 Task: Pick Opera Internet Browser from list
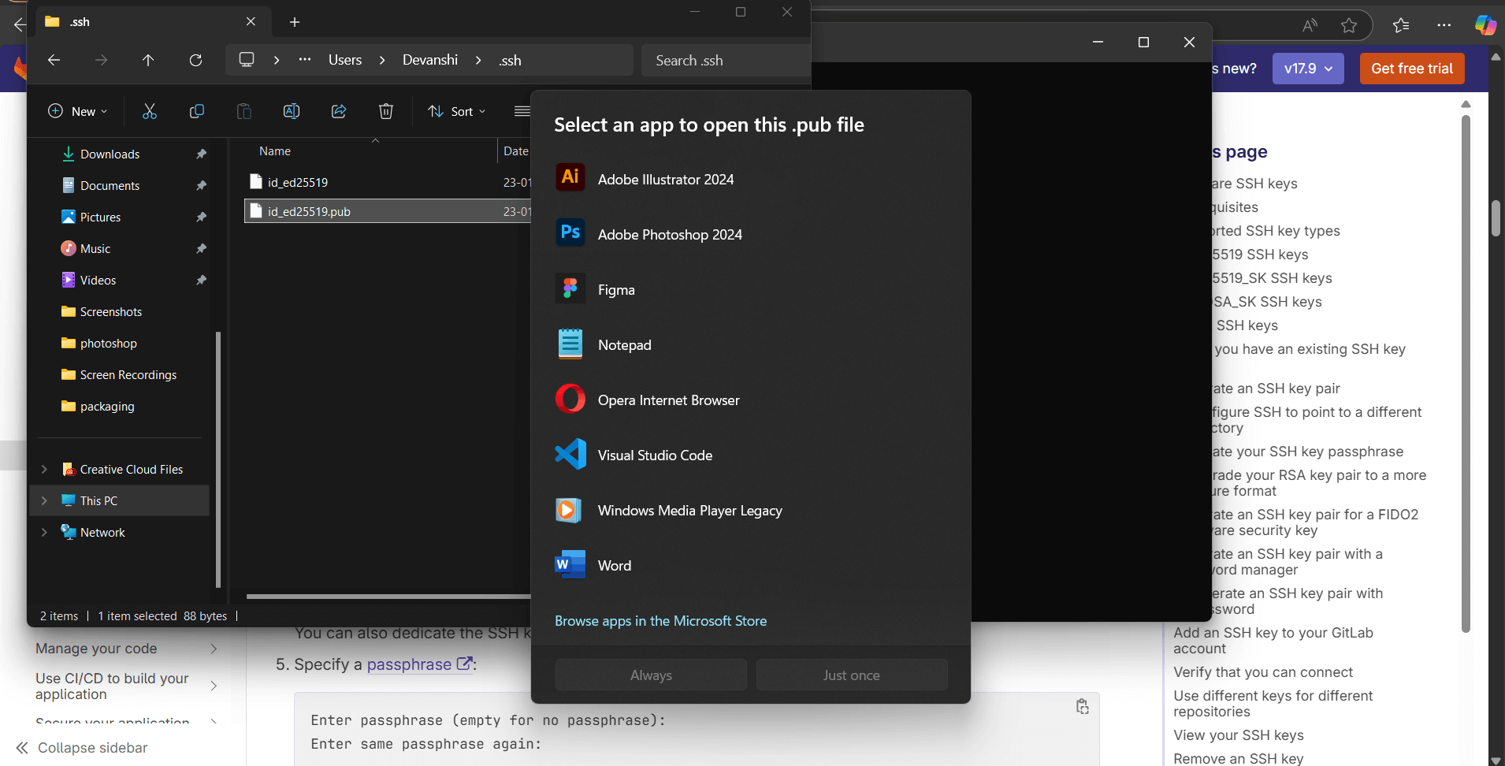coord(750,400)
